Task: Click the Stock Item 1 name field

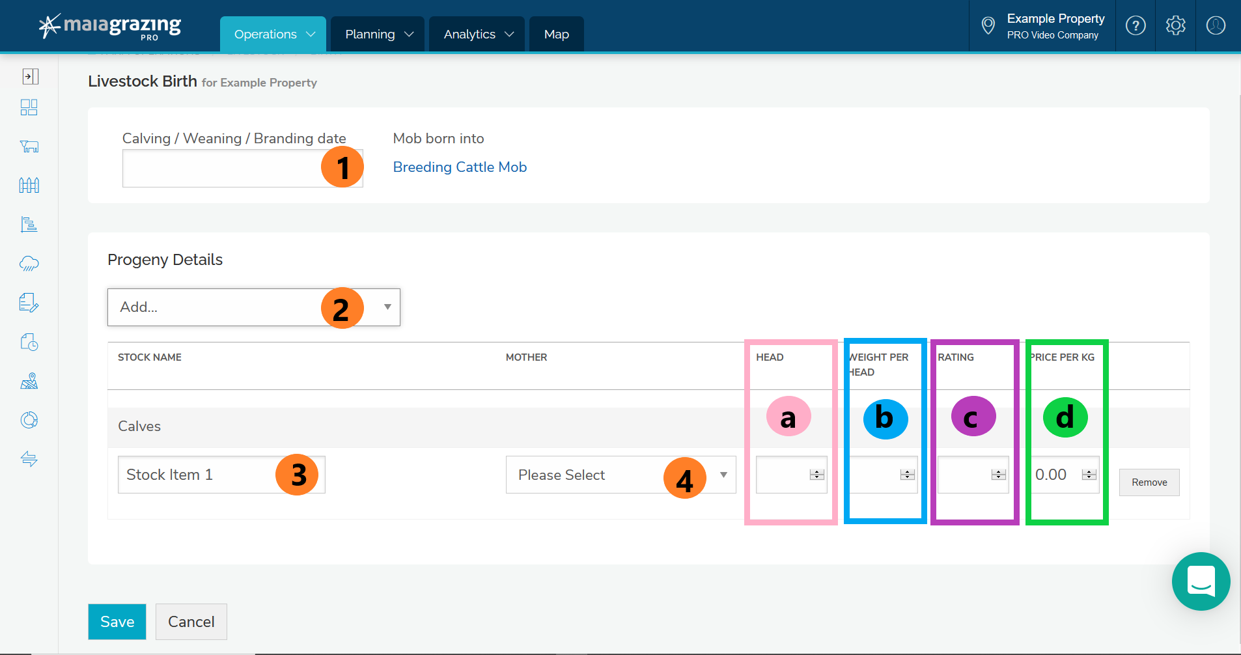Action: pos(195,475)
